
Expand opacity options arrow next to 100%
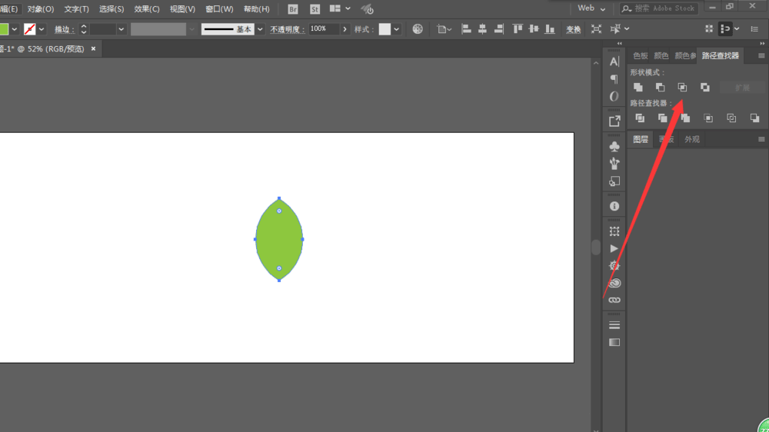coord(345,29)
